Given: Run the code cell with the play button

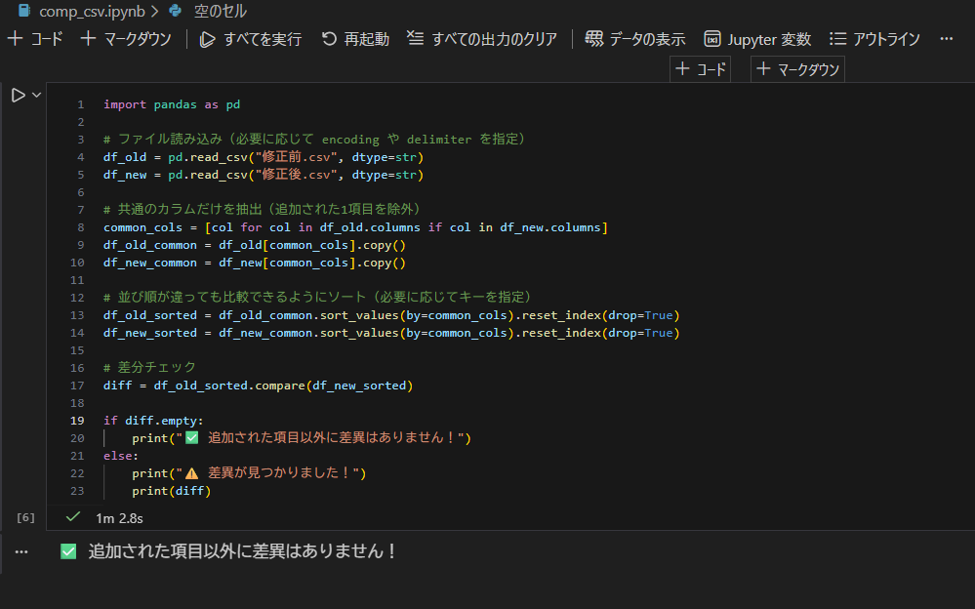Looking at the screenshot, I should [x=18, y=95].
